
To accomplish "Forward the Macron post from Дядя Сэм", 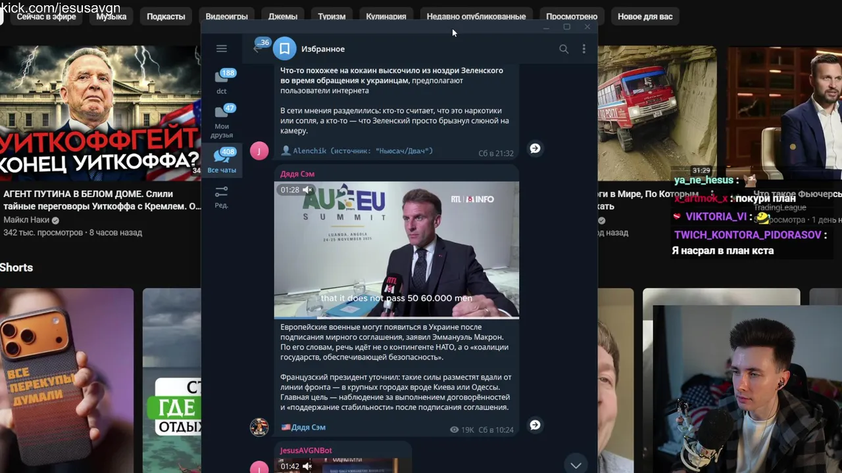I will point(535,425).
